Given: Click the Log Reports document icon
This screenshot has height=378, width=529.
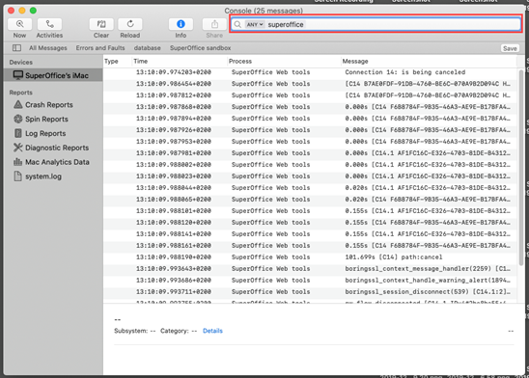Looking at the screenshot, I should click(x=18, y=133).
